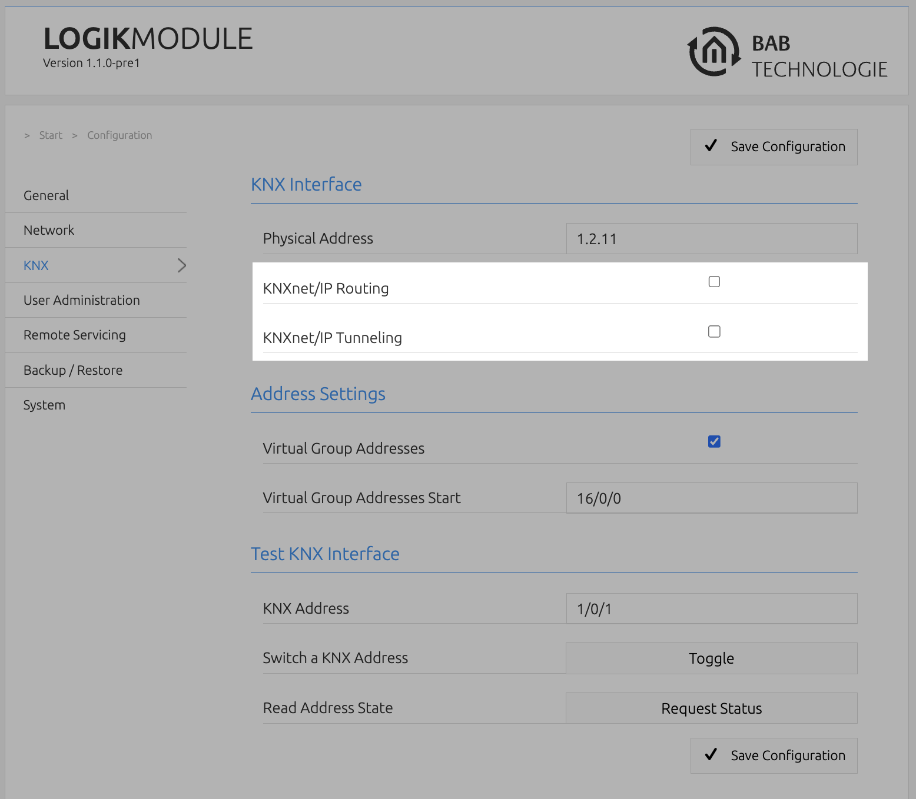Viewport: 916px width, 799px height.
Task: Click the Version 1.1.0-pre1 text
Action: (x=91, y=63)
